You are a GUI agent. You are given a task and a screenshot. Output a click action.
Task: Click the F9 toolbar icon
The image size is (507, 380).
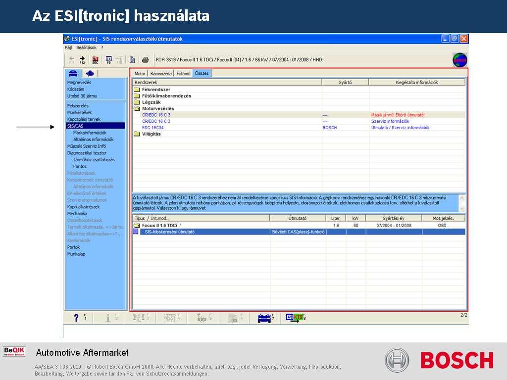[x=108, y=60]
